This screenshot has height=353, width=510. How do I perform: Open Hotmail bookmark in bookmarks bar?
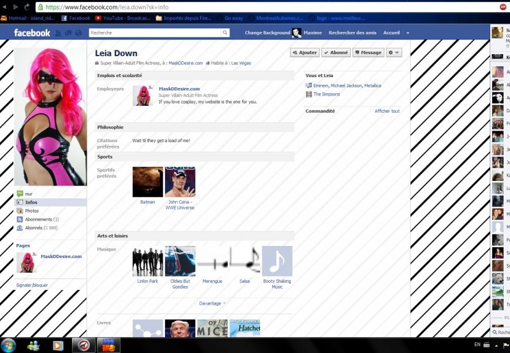27,18
